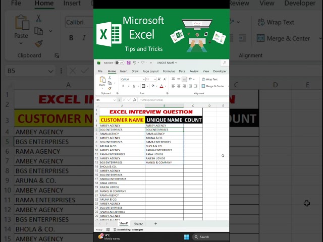
Task: Open Page Layout tab in center Excel
Action: [x=150, y=71]
